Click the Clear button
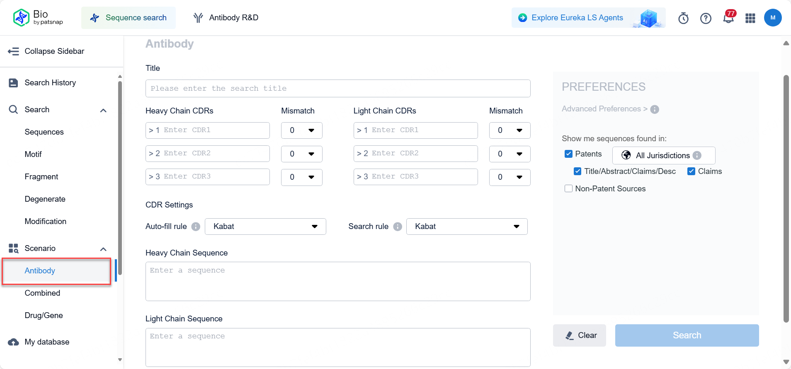 pos(579,335)
